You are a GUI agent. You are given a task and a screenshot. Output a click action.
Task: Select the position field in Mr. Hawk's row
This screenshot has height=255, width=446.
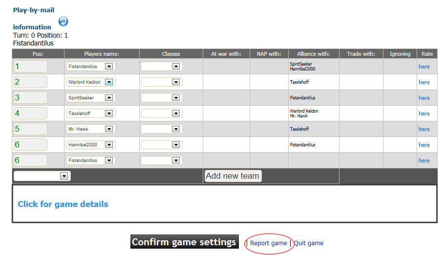coord(30,129)
